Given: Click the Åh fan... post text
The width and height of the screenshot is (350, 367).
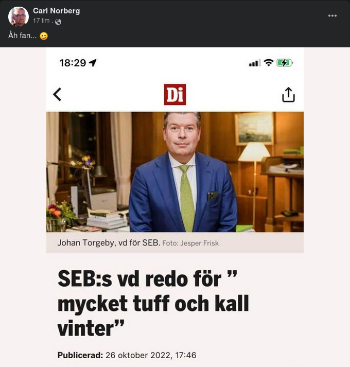Looking at the screenshot, I should coord(23,36).
